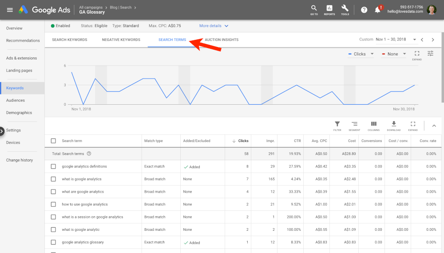Click GA Glossary ad group title
This screenshot has height=253, width=444.
point(92,12)
